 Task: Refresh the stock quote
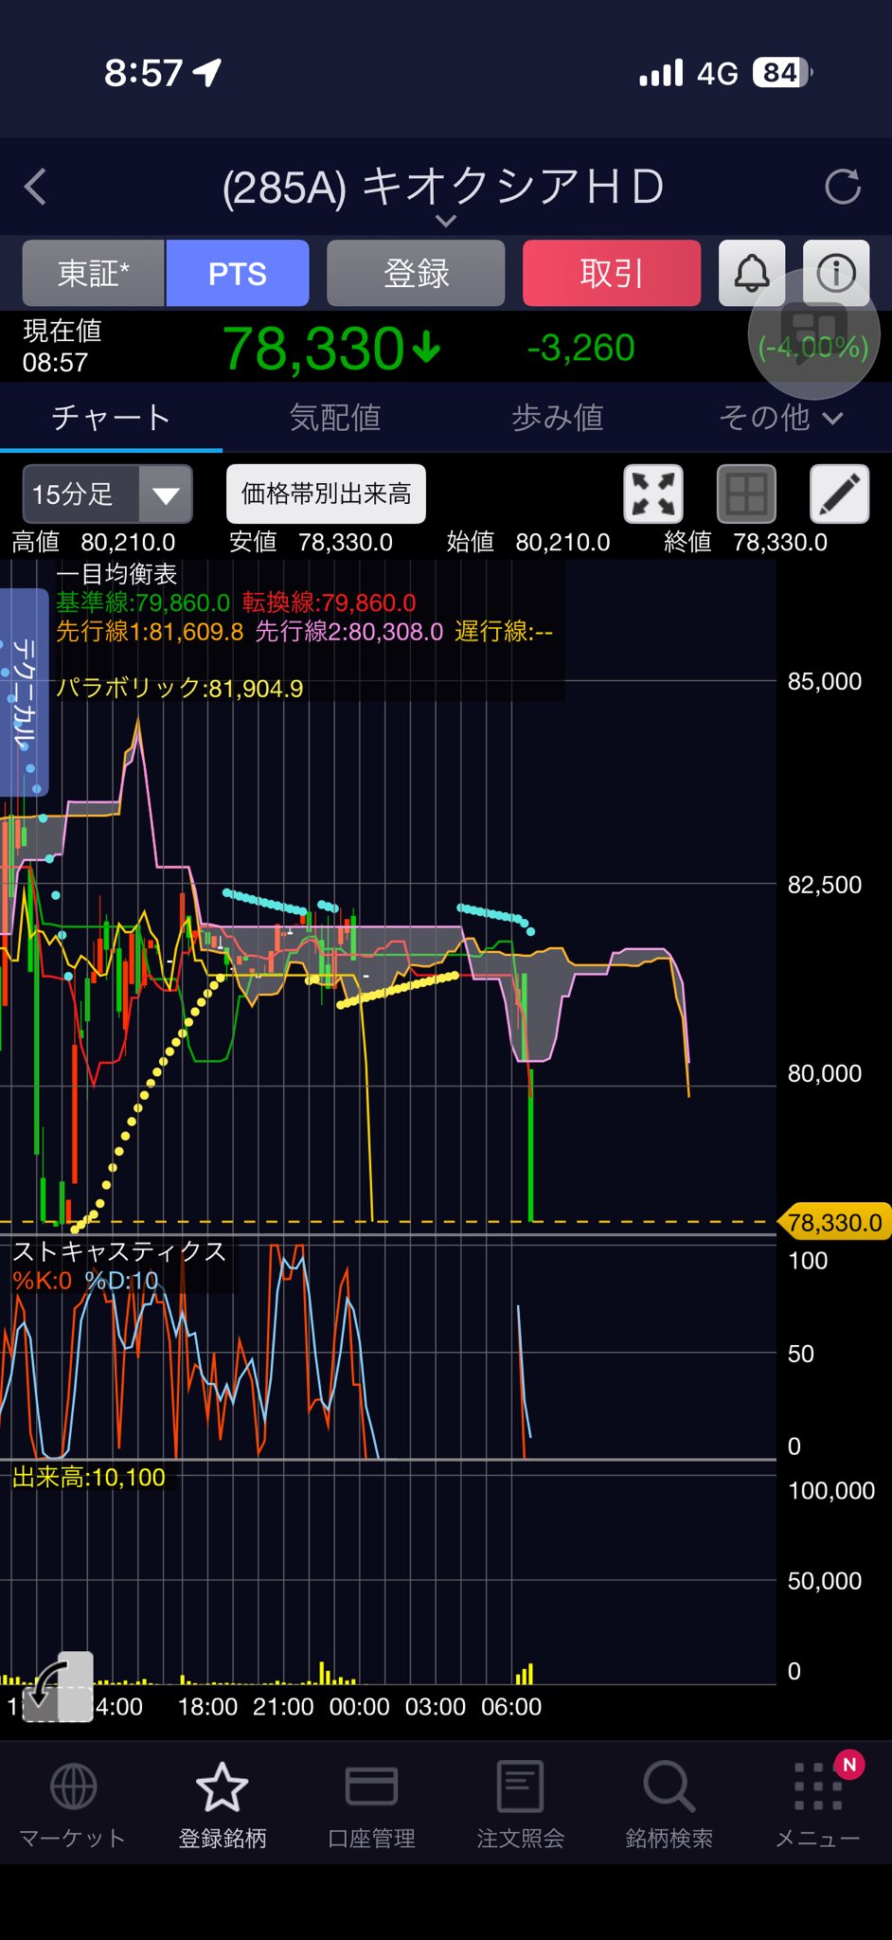tap(842, 187)
